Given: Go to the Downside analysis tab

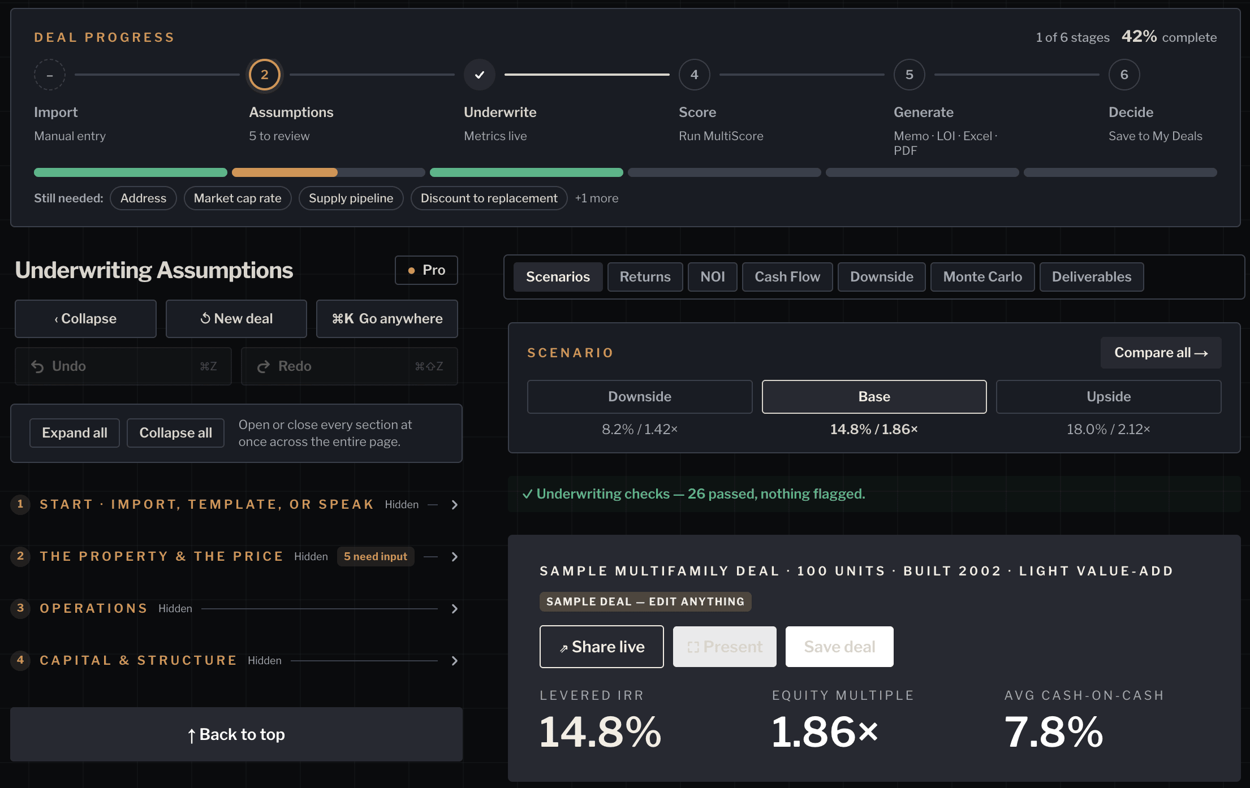Looking at the screenshot, I should click(x=882, y=277).
